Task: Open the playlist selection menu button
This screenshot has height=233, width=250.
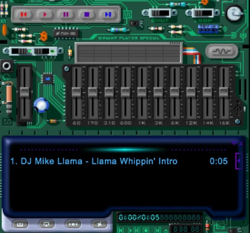Action: [73, 224]
